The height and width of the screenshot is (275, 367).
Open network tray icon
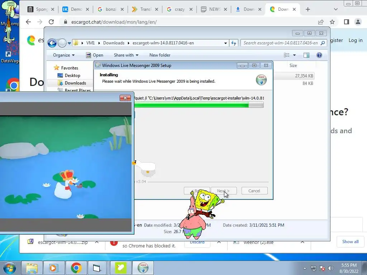(x=313, y=268)
